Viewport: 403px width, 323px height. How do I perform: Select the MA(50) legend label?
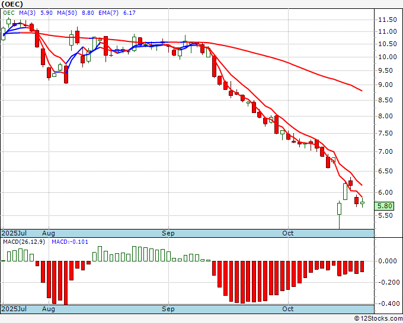(x=67, y=13)
